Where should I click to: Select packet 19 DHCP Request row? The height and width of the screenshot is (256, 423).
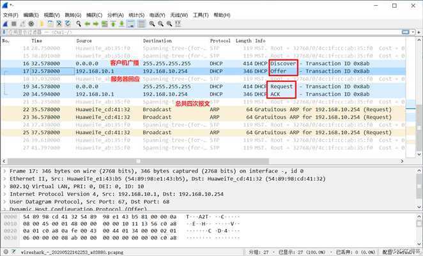[203, 86]
